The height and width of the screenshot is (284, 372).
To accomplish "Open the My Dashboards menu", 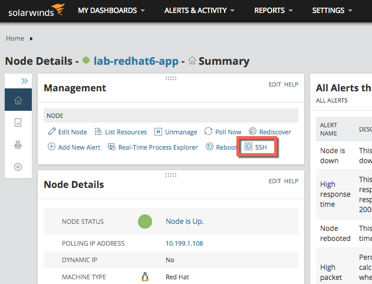I will point(111,11).
